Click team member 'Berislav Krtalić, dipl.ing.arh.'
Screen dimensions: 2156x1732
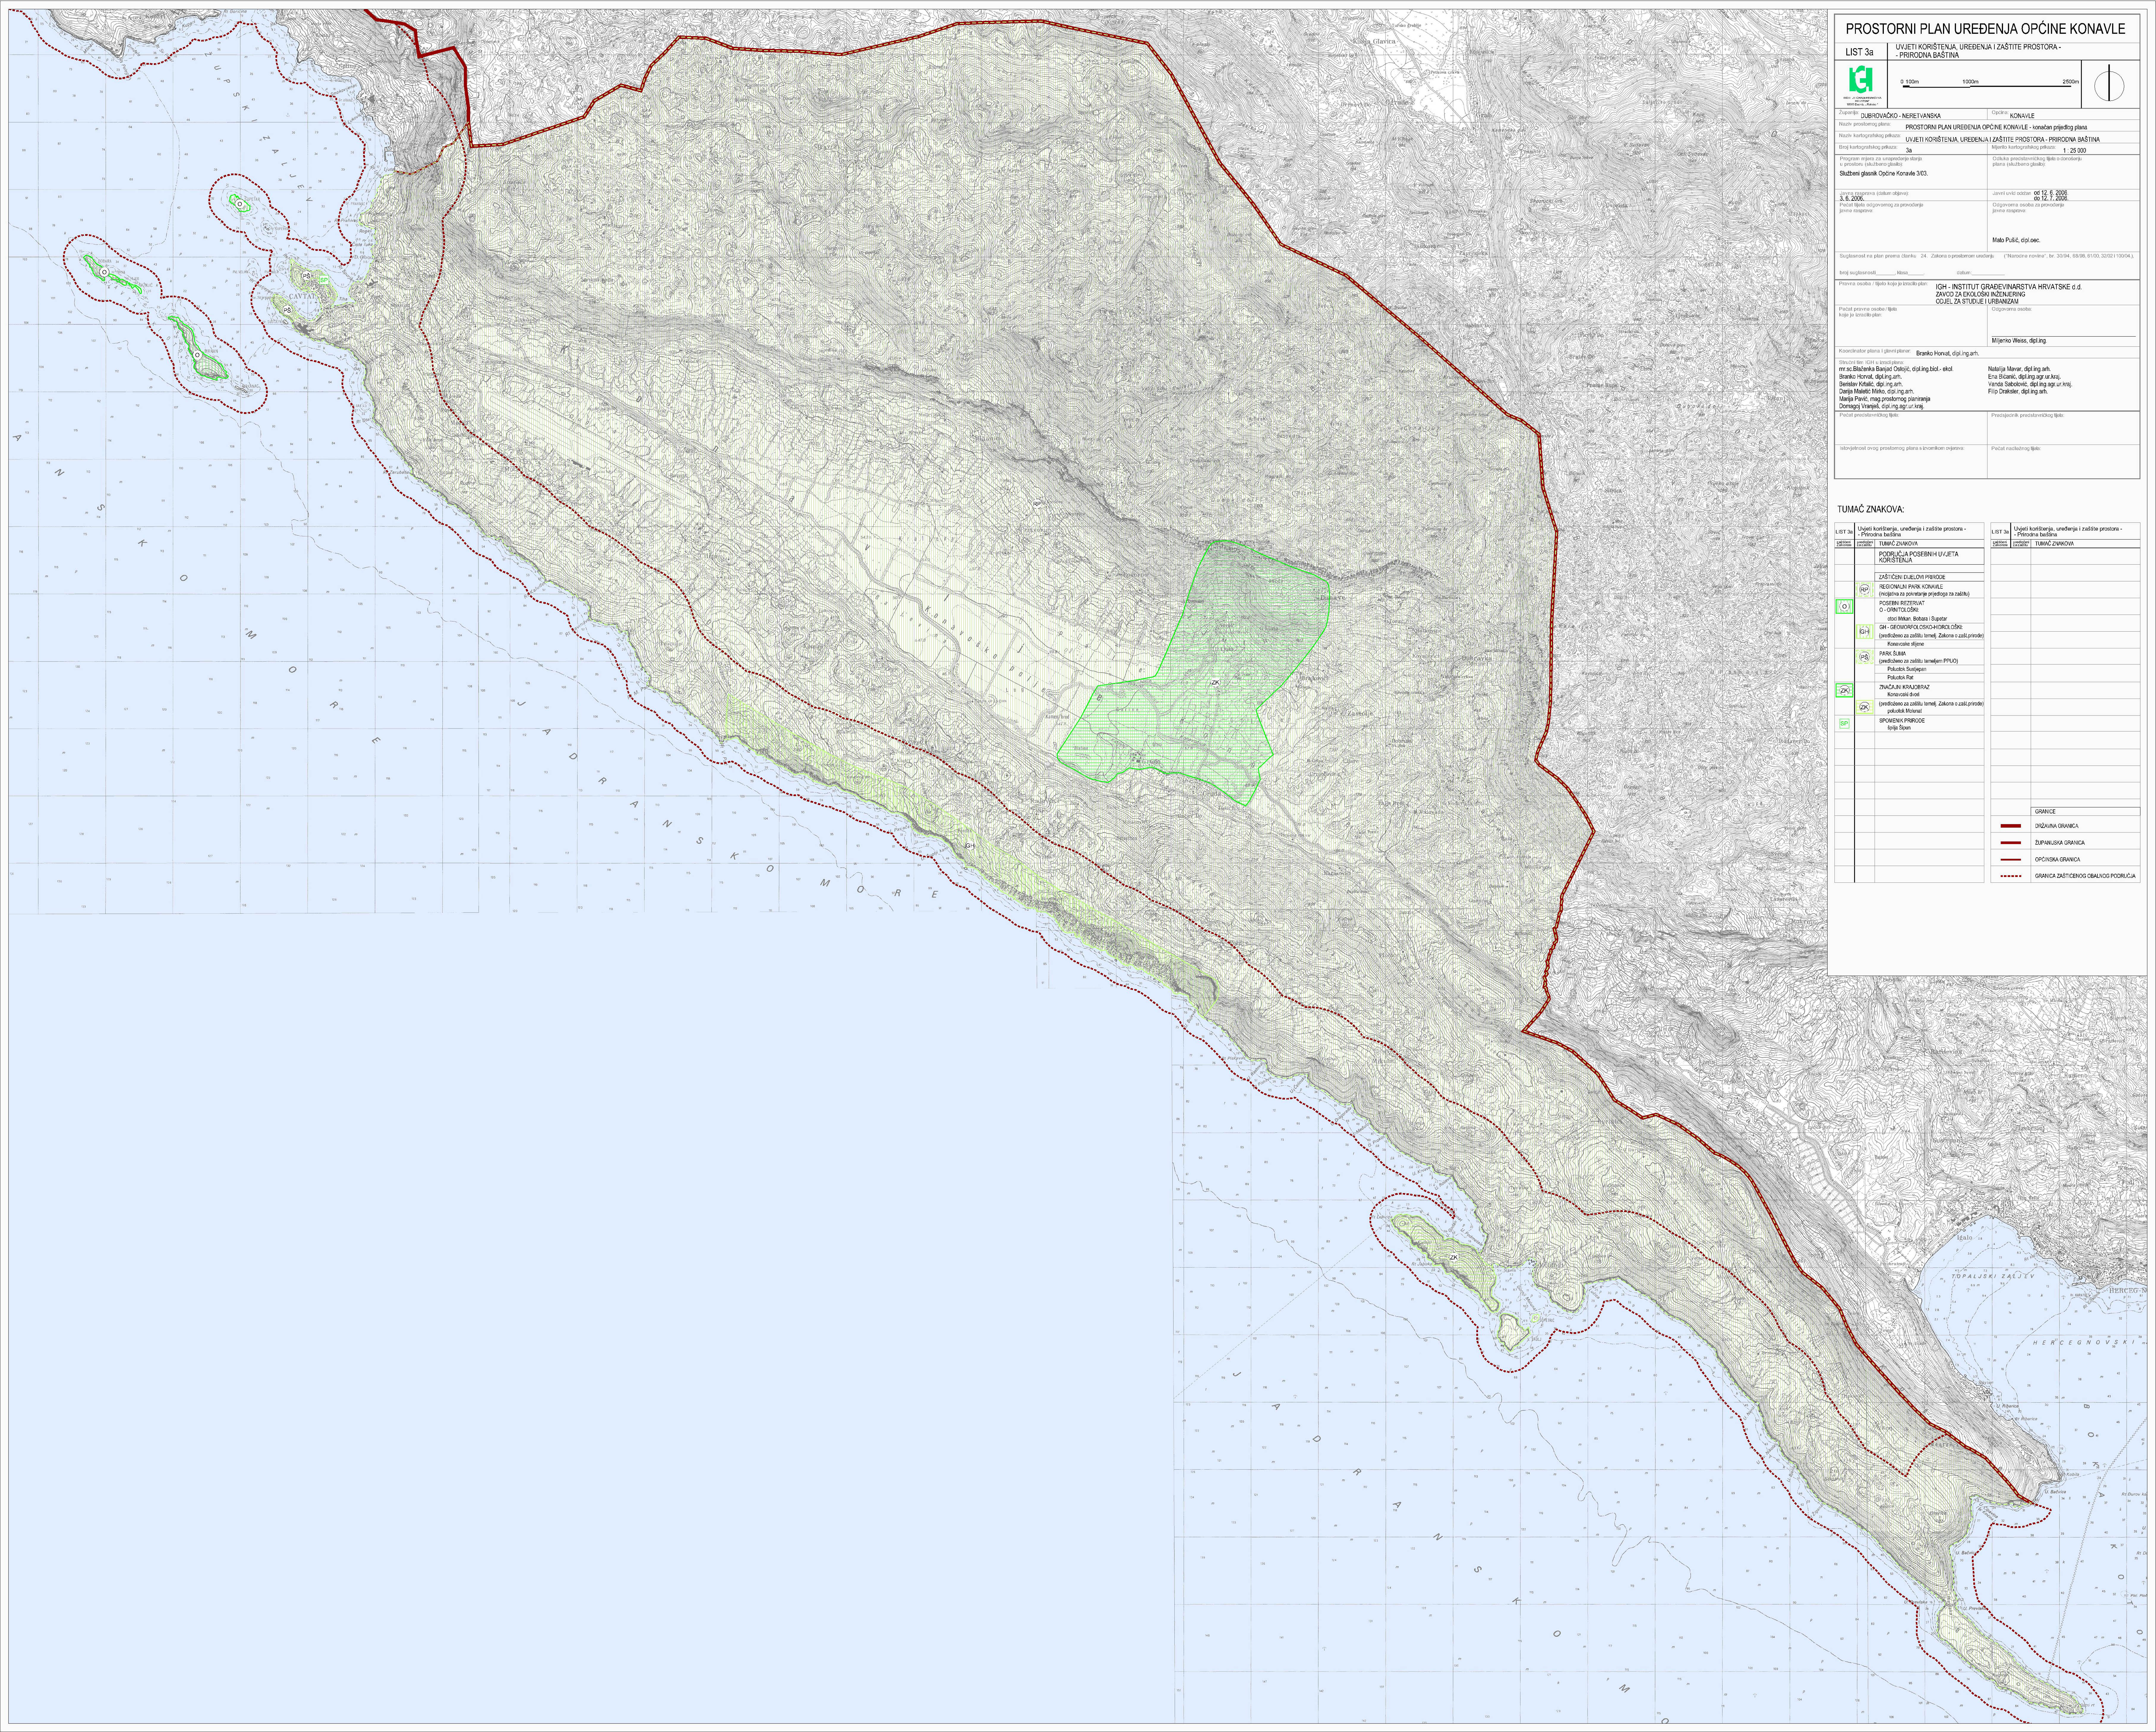click(1871, 384)
